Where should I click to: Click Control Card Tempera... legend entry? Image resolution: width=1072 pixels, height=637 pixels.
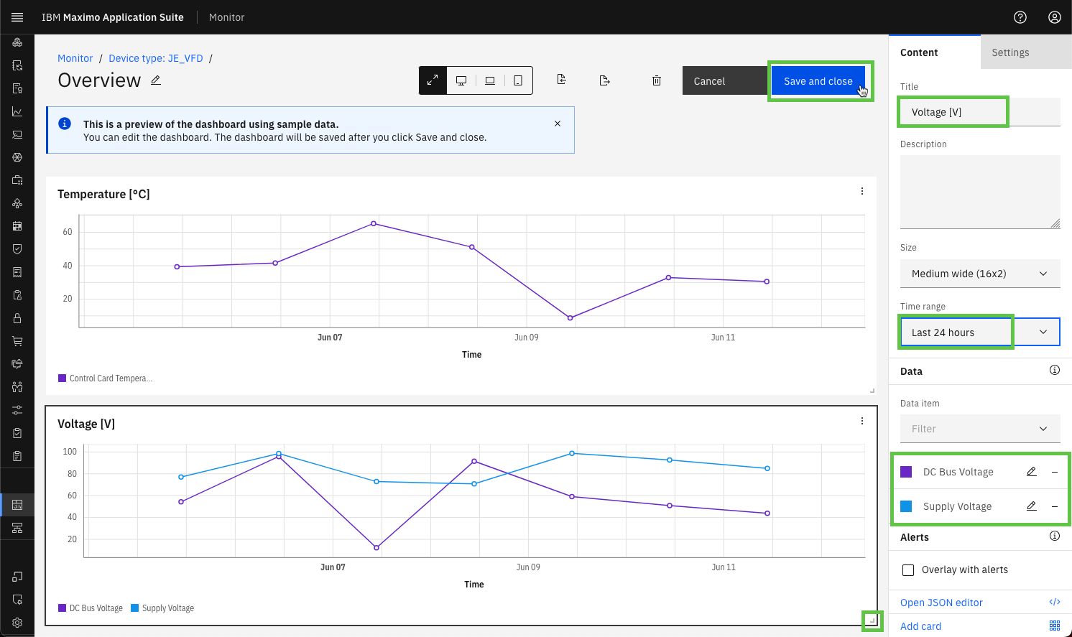105,378
